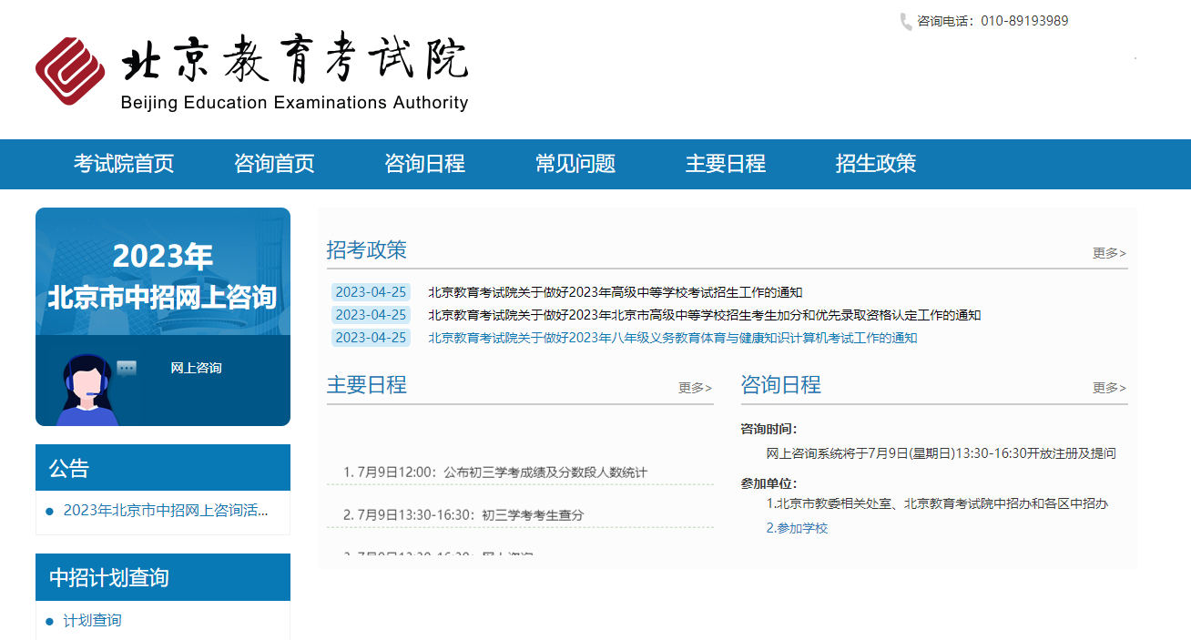
Task: Expand 更多 in the 主要日程 section
Action: tap(695, 388)
